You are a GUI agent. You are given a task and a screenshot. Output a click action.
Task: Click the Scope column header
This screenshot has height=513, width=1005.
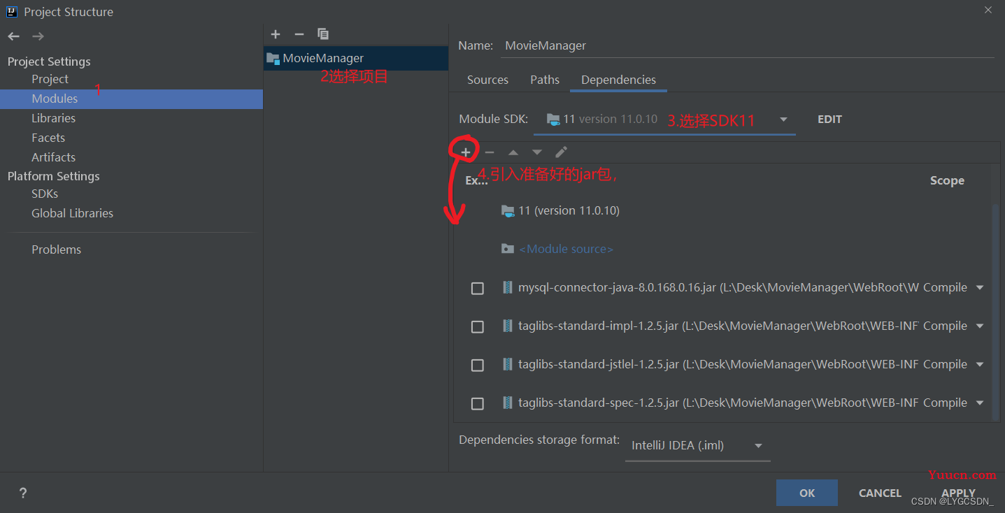(947, 180)
